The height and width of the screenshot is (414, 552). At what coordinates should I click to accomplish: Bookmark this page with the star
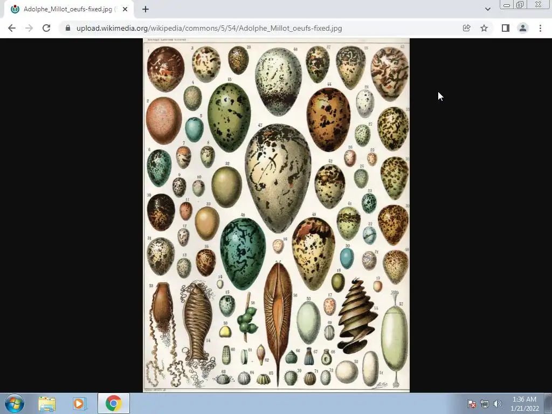(x=484, y=28)
